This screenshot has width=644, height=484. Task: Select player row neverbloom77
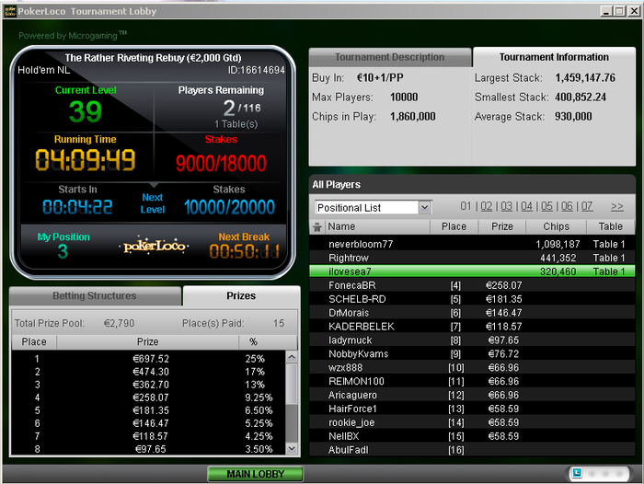(472, 244)
